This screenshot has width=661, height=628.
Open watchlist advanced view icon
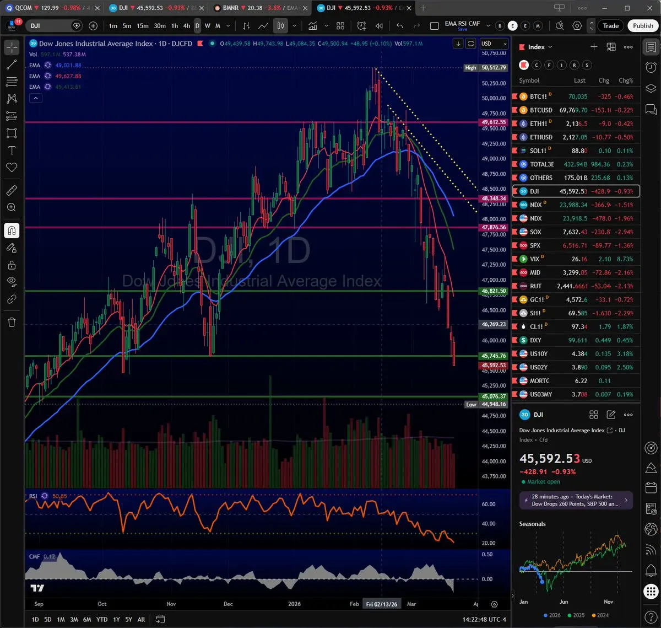[x=611, y=47]
